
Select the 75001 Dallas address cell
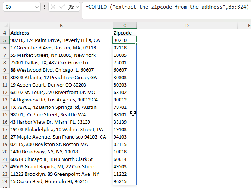(61, 63)
